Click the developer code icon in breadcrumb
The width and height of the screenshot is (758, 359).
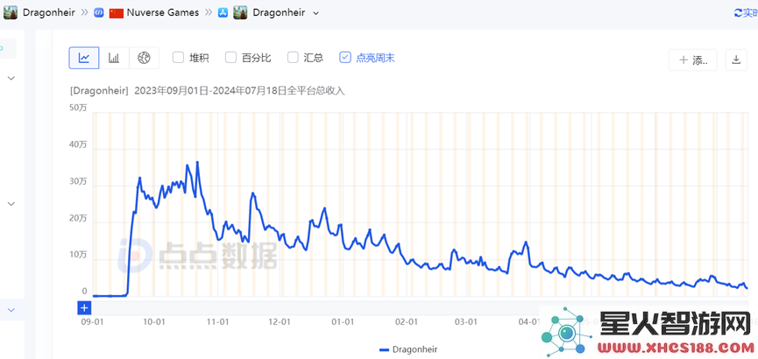pos(99,13)
